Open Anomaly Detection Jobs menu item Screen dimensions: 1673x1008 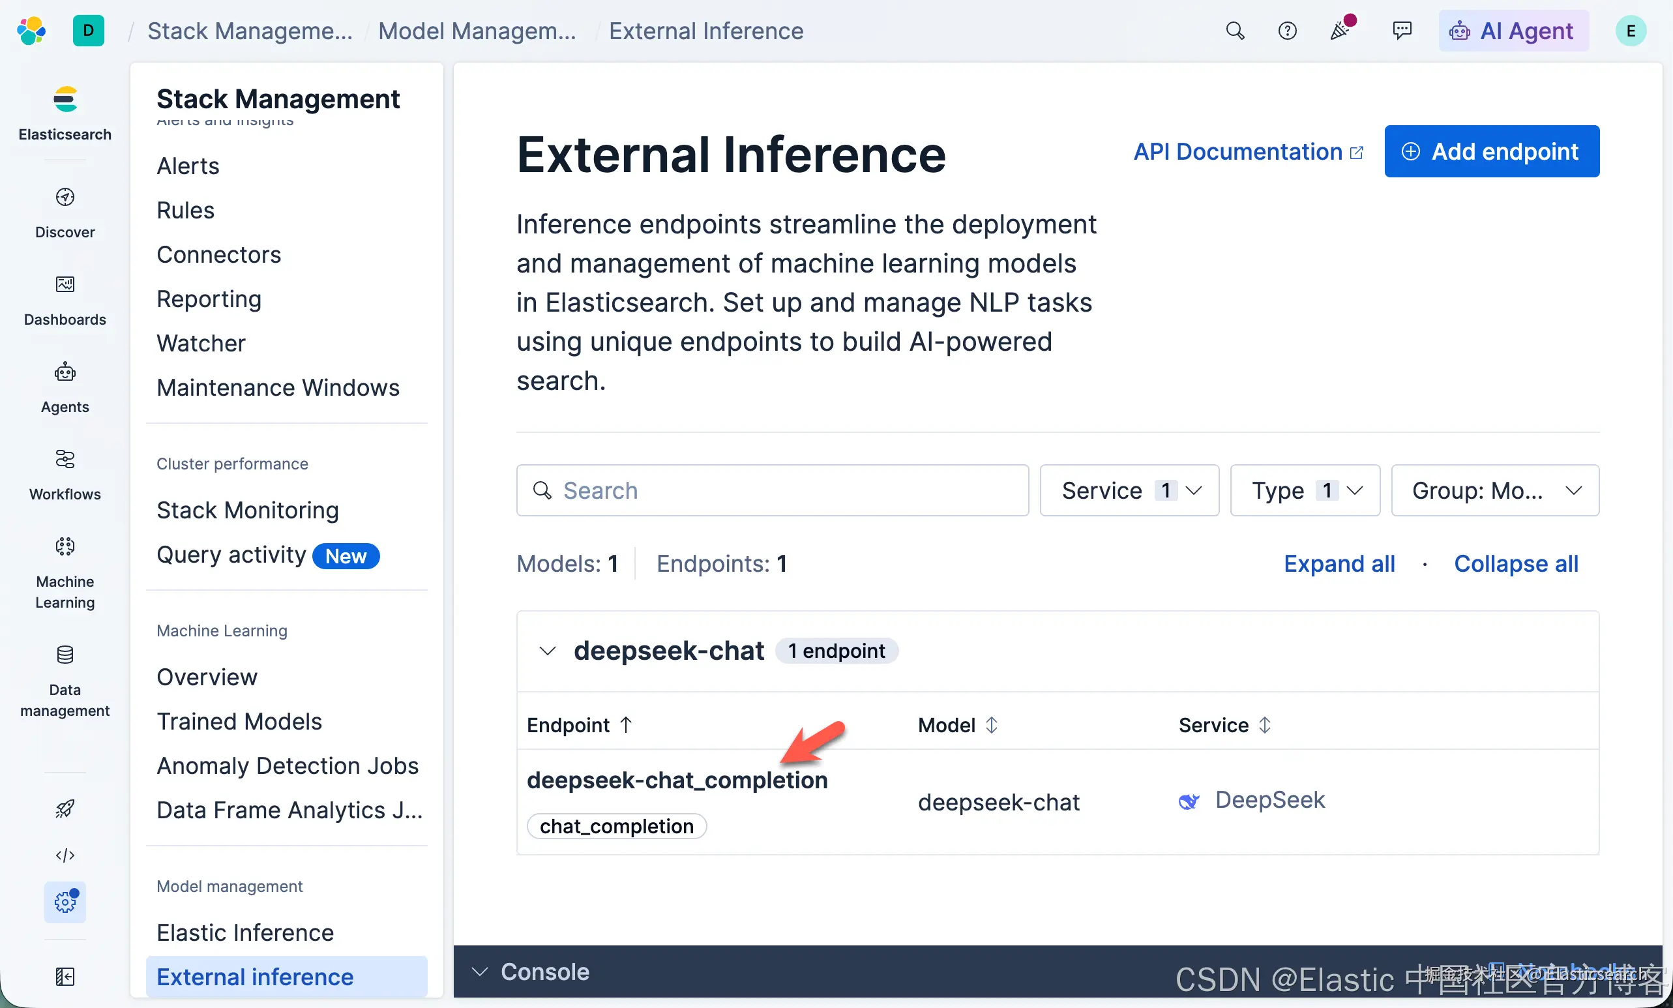(288, 765)
